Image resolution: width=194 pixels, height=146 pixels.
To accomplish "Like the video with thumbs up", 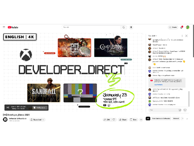I will pyautogui.click(x=107, y=120).
